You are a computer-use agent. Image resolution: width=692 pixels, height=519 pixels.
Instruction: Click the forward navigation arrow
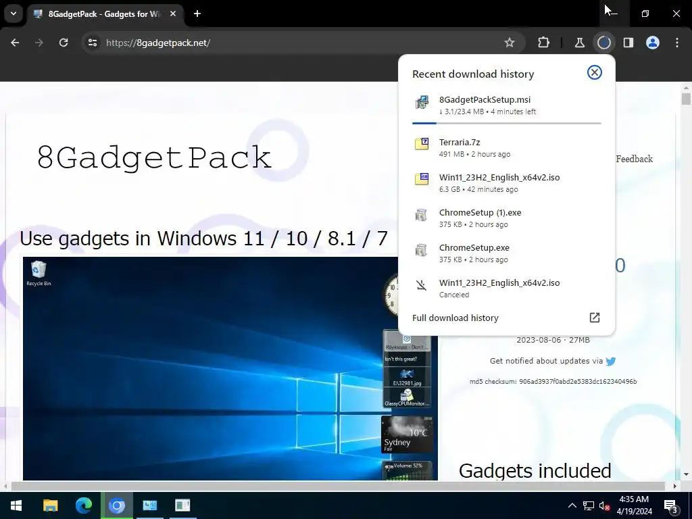39,43
